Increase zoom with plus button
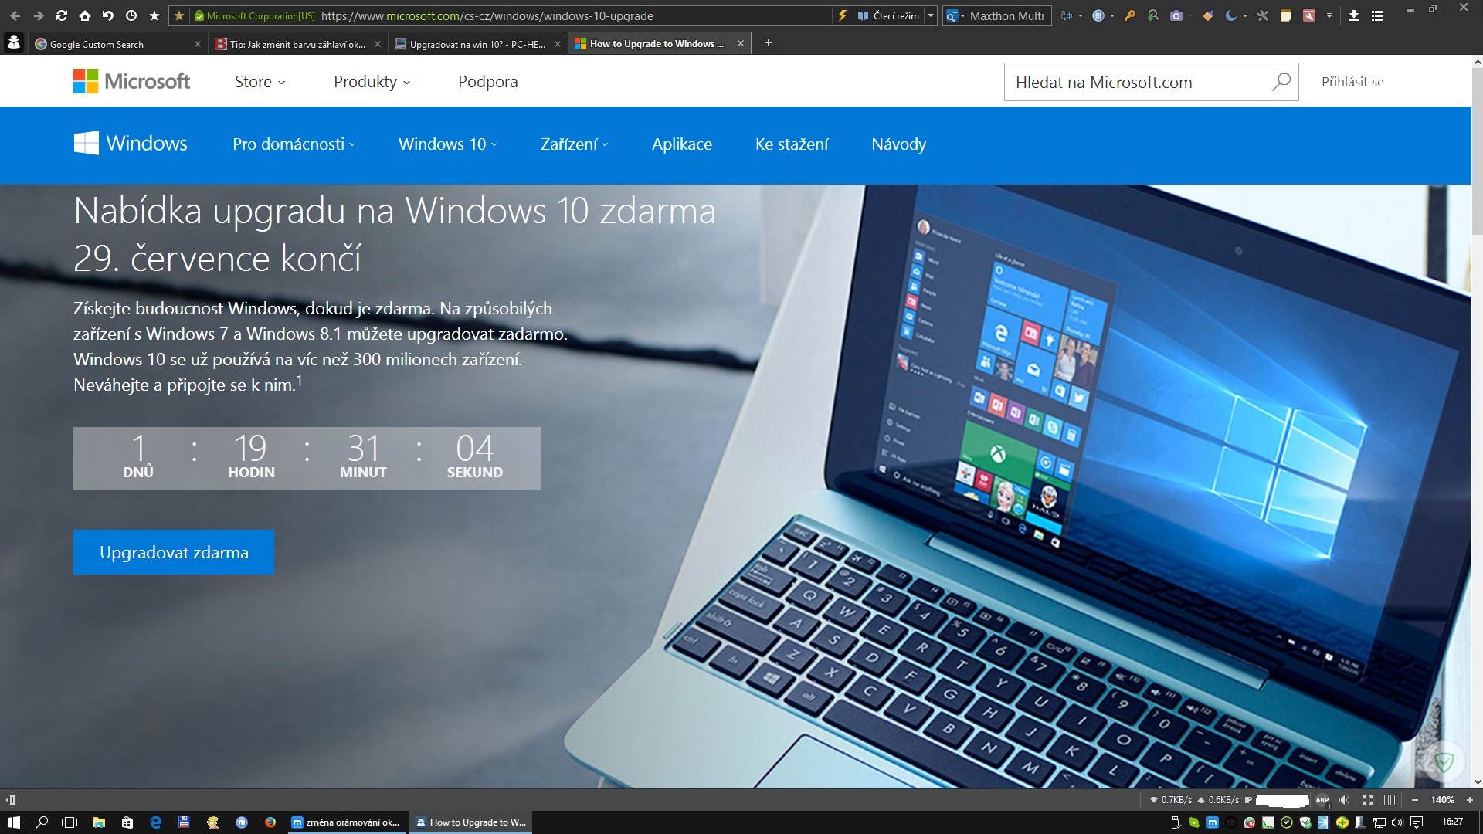 click(x=1470, y=800)
